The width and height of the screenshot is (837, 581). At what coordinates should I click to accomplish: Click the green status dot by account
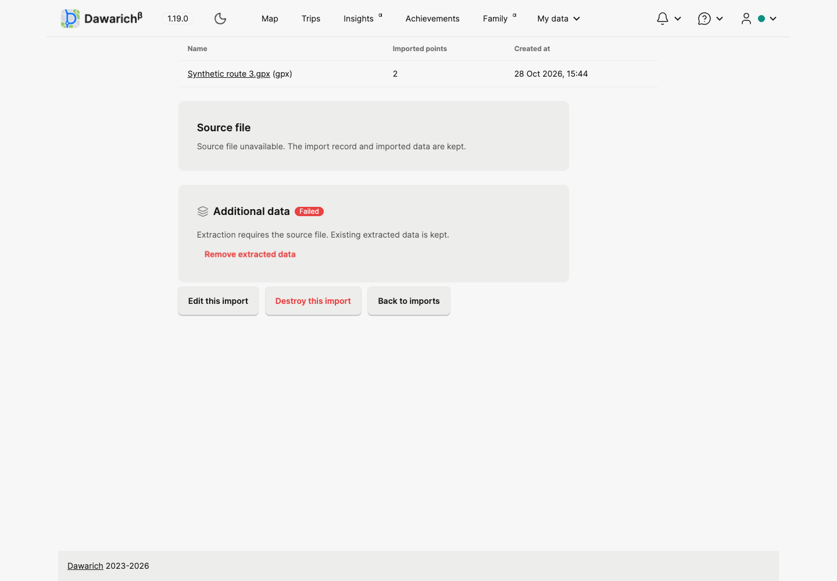coord(761,19)
